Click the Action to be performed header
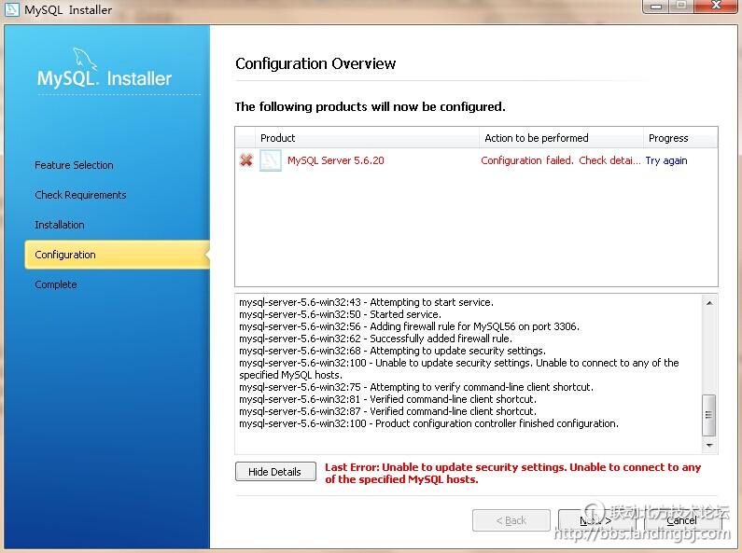742x553 pixels. click(537, 138)
